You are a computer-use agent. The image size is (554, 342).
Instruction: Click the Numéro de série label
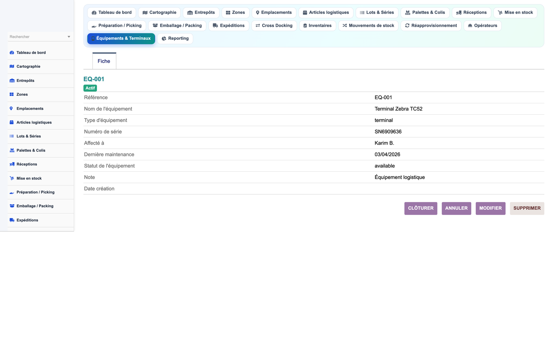click(x=103, y=132)
